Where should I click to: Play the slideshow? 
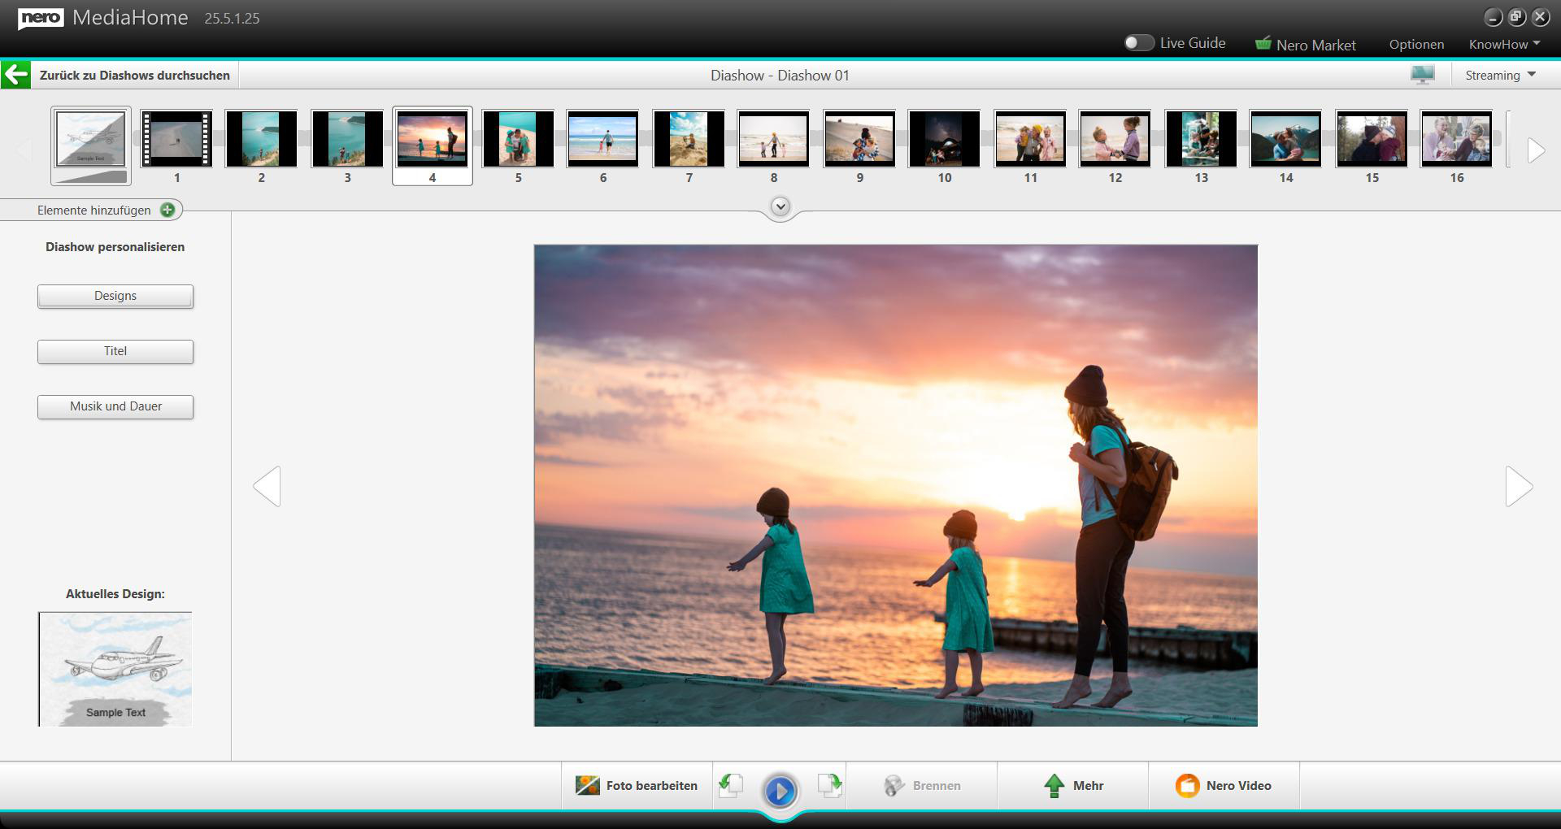point(780,791)
